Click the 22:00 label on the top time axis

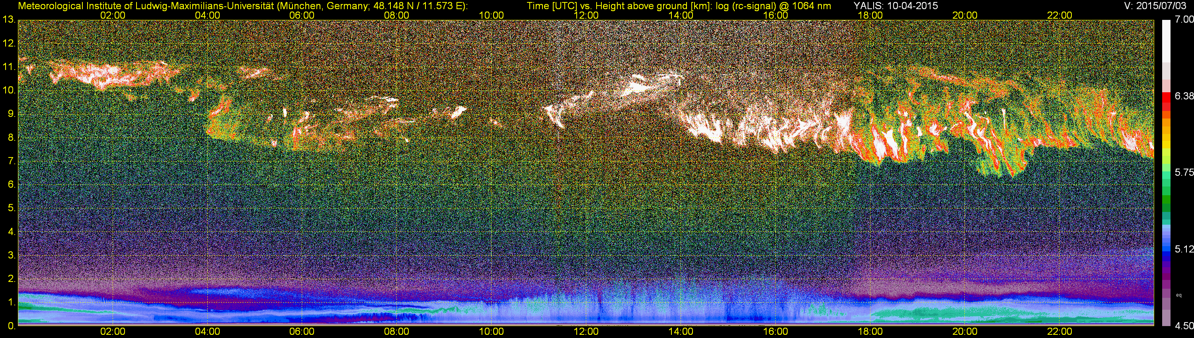tap(1059, 15)
